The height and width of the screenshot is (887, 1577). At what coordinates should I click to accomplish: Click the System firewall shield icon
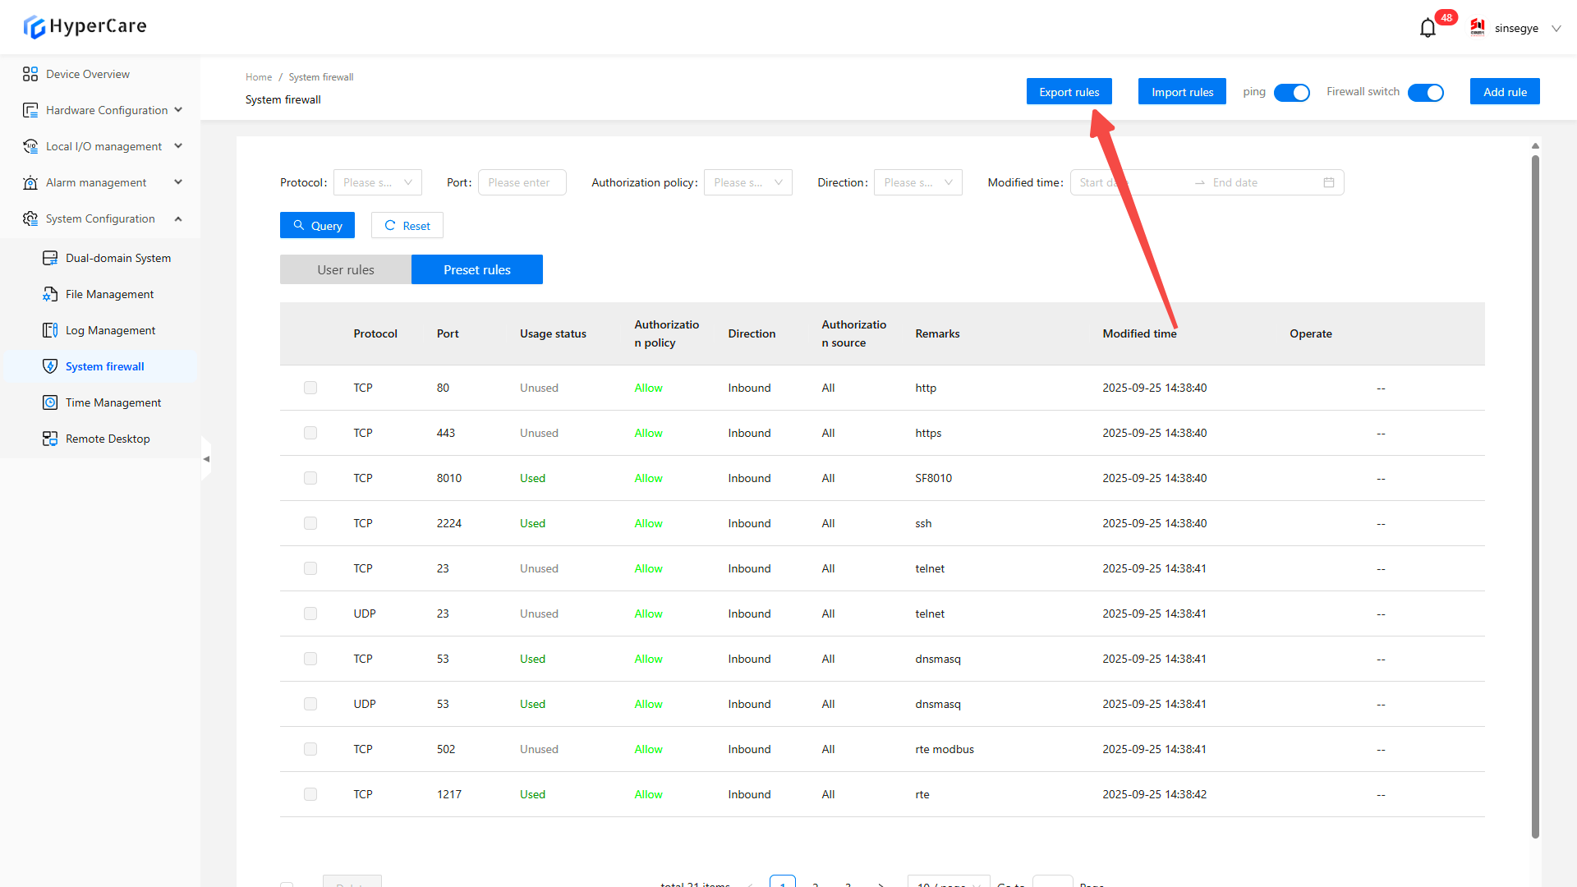coord(50,366)
